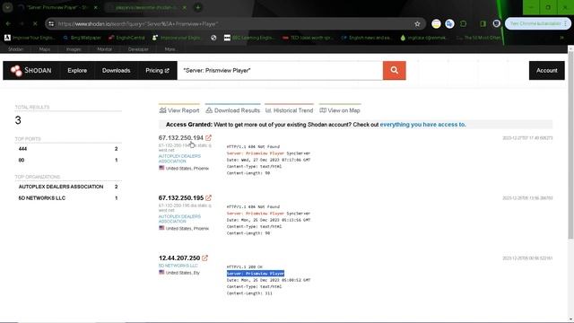This screenshot has width=574, height=323.
Task: Click the Account button
Action: (x=546, y=70)
